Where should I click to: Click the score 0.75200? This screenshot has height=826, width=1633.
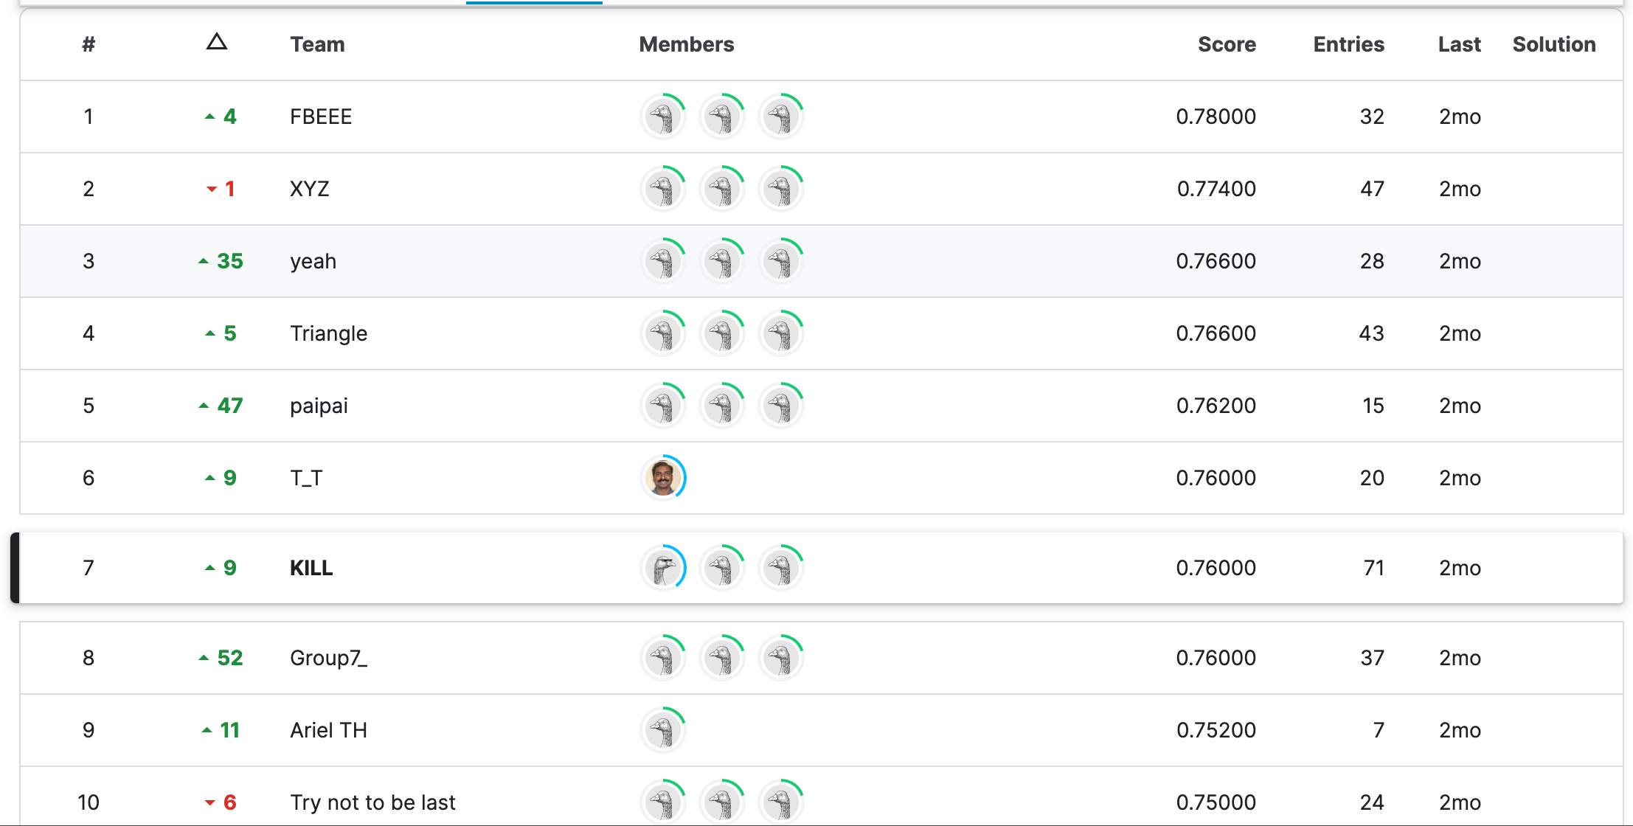coord(1216,730)
